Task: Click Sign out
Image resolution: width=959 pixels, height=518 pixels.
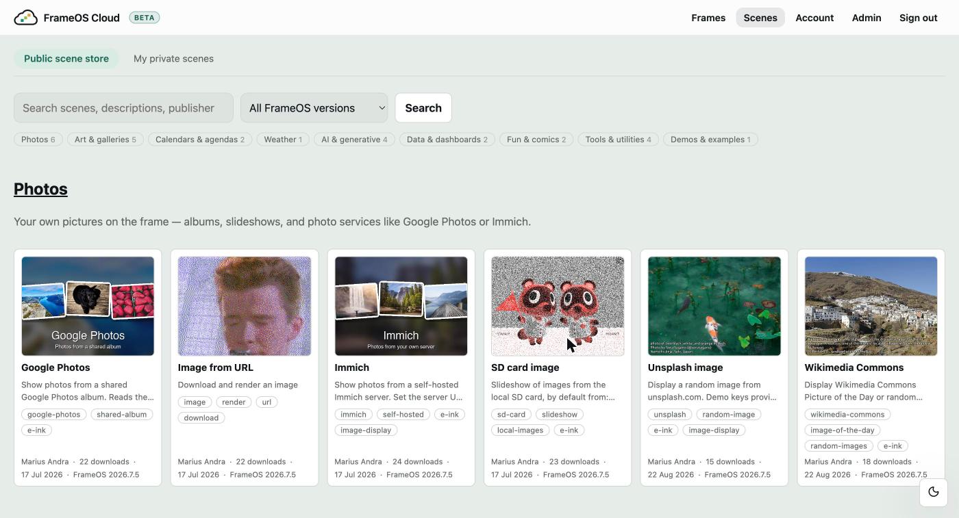Action: coord(918,18)
